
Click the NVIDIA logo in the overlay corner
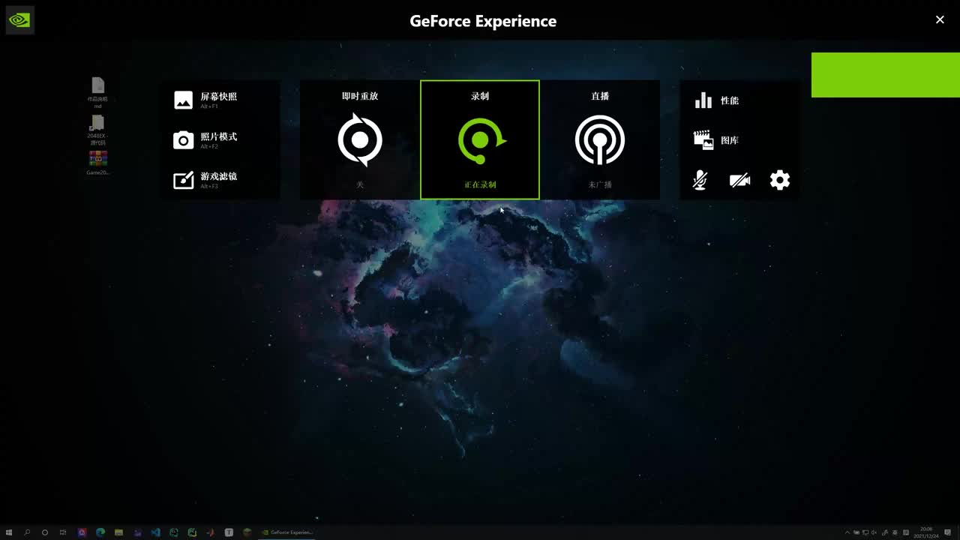click(x=19, y=20)
